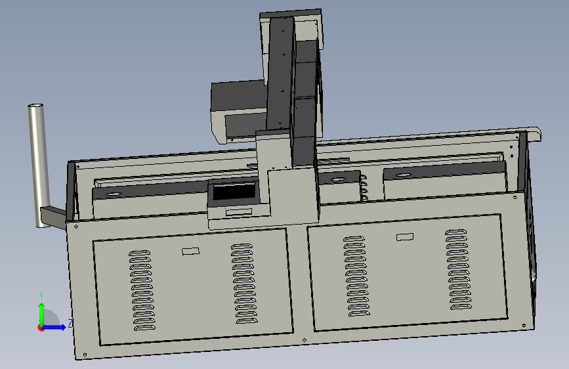Select the tall dark vertical column at the top
This screenshot has height=369, width=569.
(x=280, y=74)
